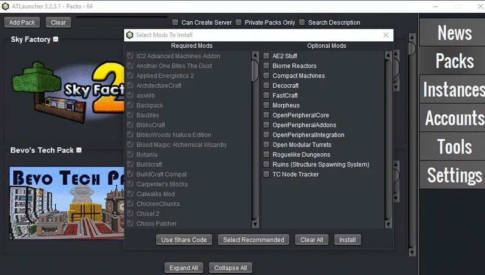This screenshot has height=275, width=485.
Task: Click the ChickenChunks list entry
Action: (158, 204)
